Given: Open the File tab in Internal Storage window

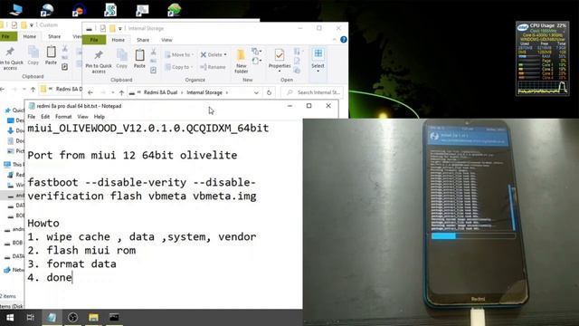Looking at the screenshot, I should pos(94,40).
